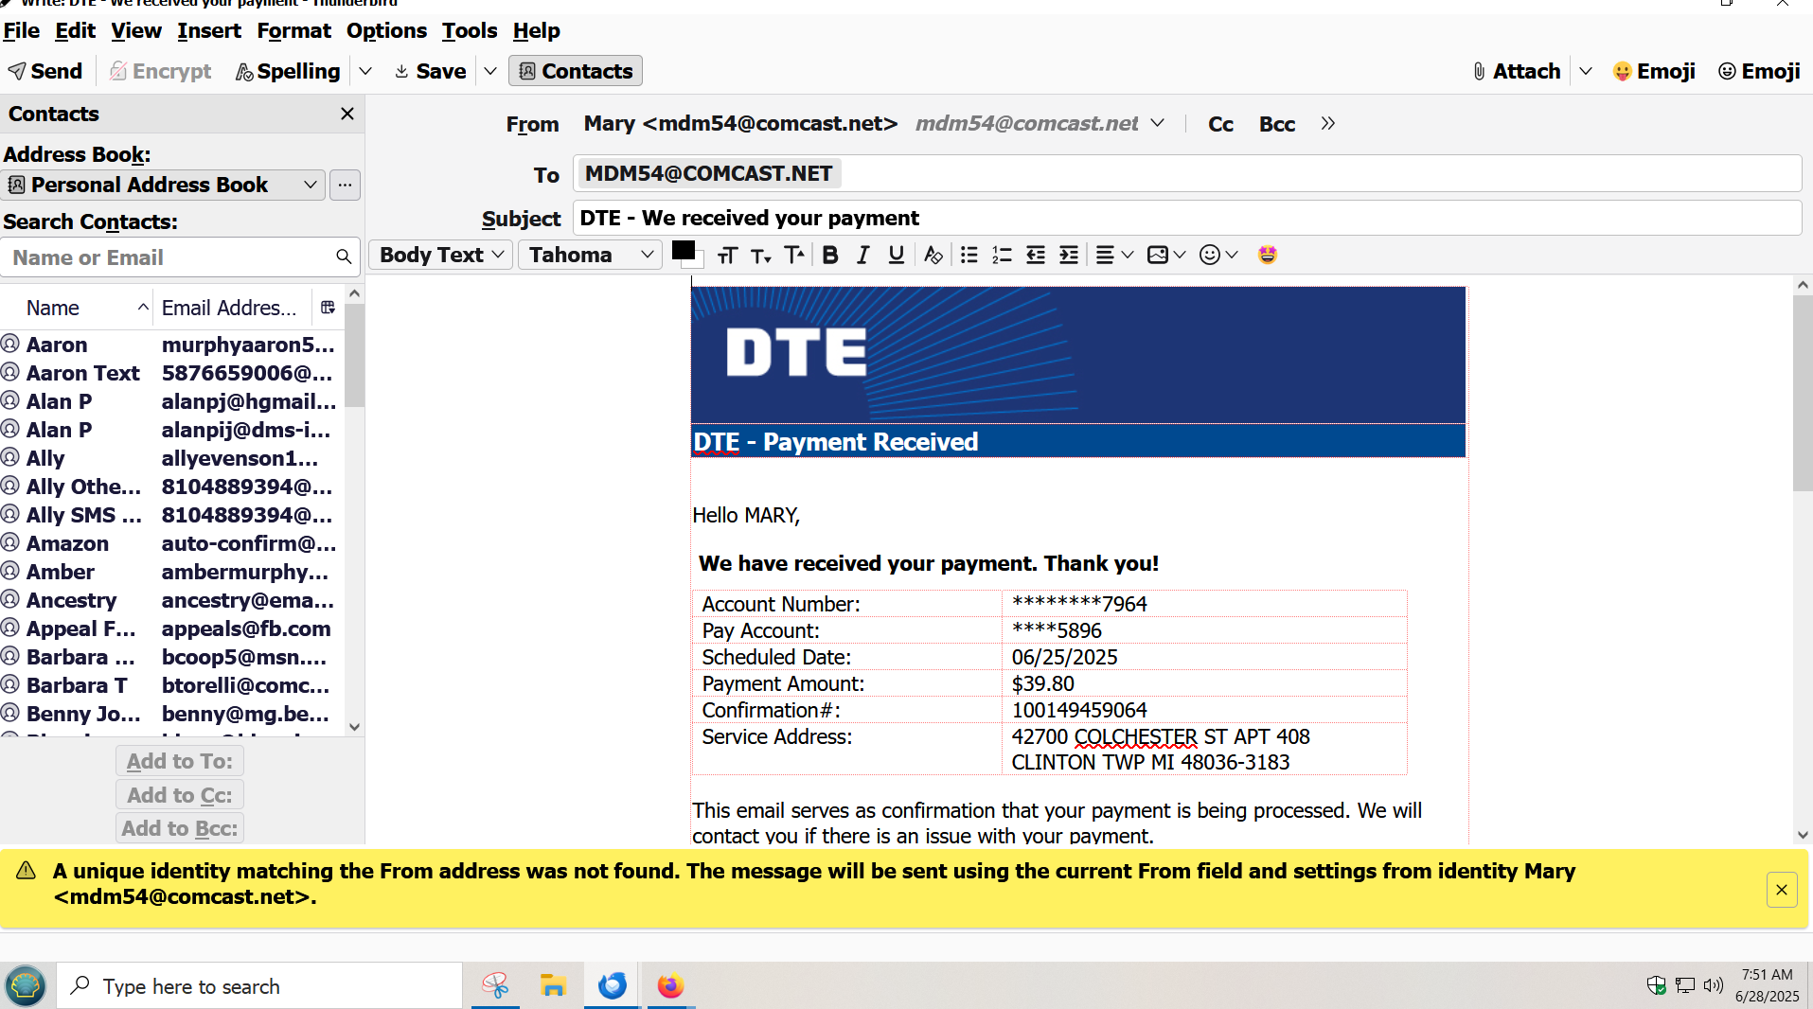Open the text color swatch

pos(685,253)
